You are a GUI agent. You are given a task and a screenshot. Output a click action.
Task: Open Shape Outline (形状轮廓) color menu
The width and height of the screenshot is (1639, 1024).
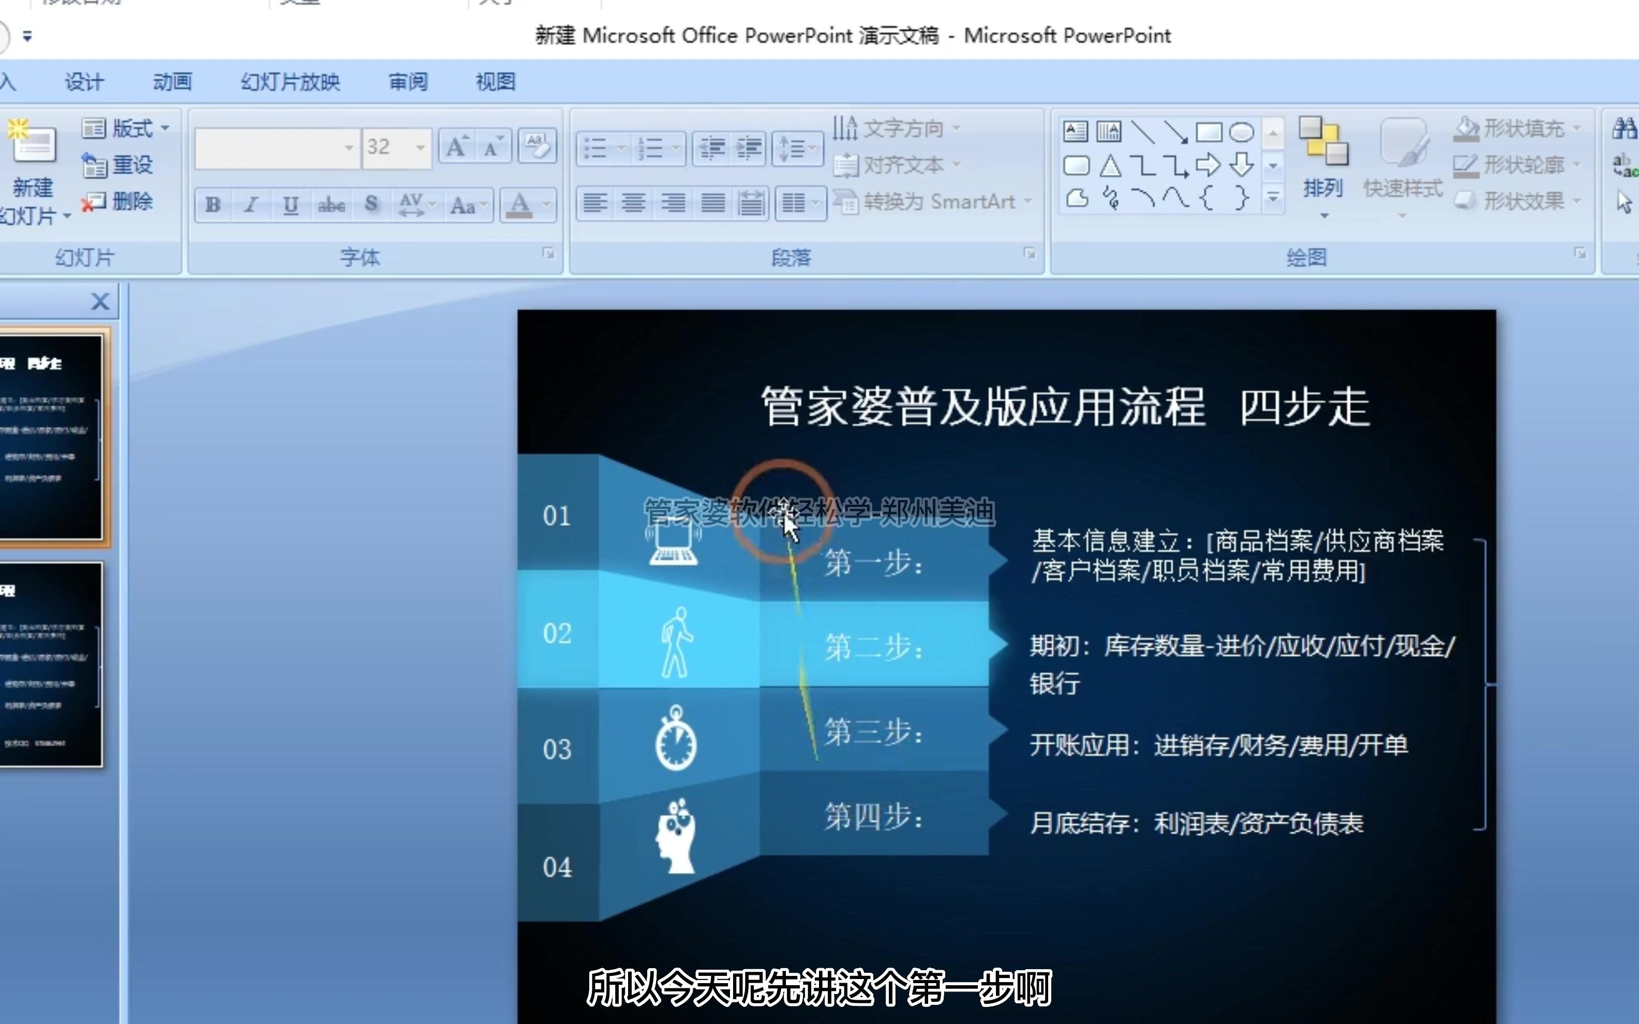(1517, 164)
